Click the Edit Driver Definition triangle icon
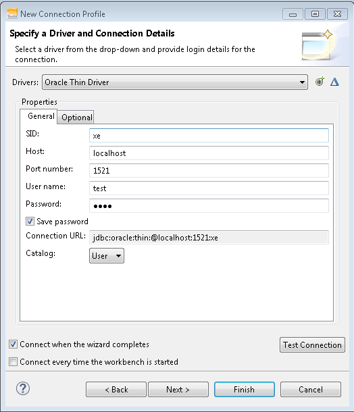The width and height of the screenshot is (354, 412). 334,82
